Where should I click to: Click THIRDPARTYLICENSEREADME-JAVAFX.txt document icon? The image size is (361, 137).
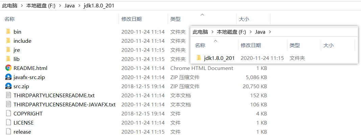tap(8, 104)
